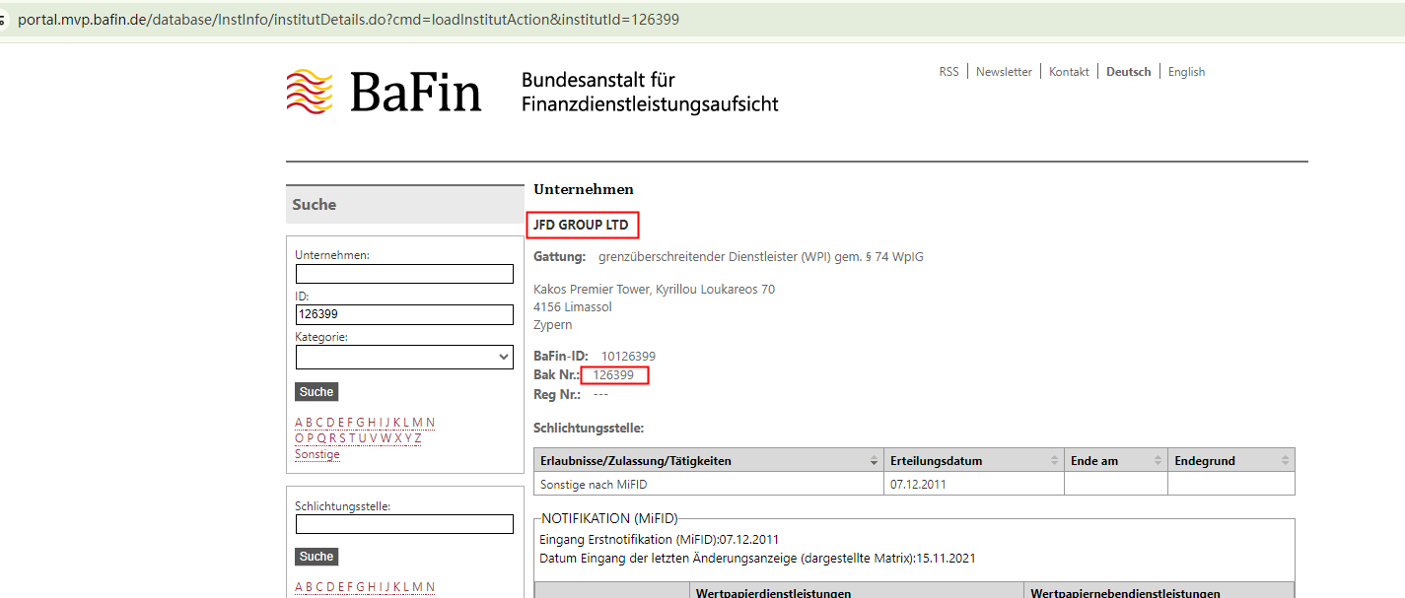The height and width of the screenshot is (598, 1405).
Task: Click the country text Zypern
Action: coord(552,324)
